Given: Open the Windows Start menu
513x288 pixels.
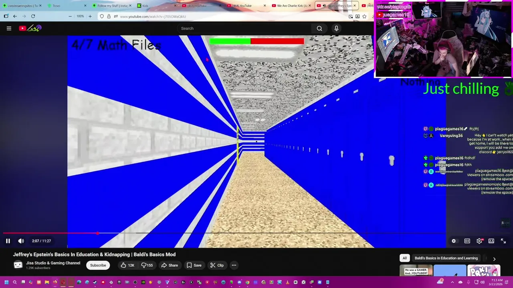Looking at the screenshot, I should [6, 282].
